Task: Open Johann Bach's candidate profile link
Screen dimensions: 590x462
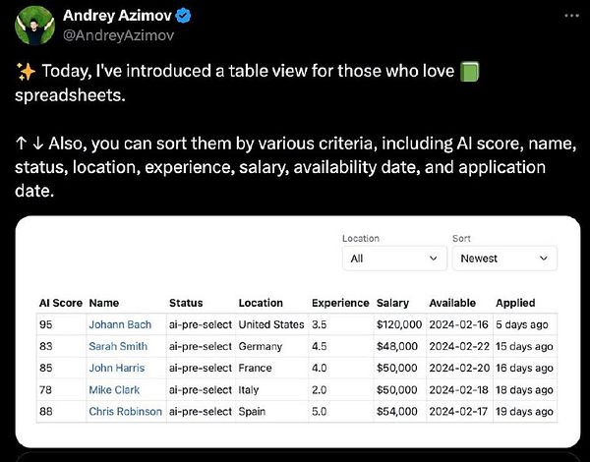Action: 118,324
